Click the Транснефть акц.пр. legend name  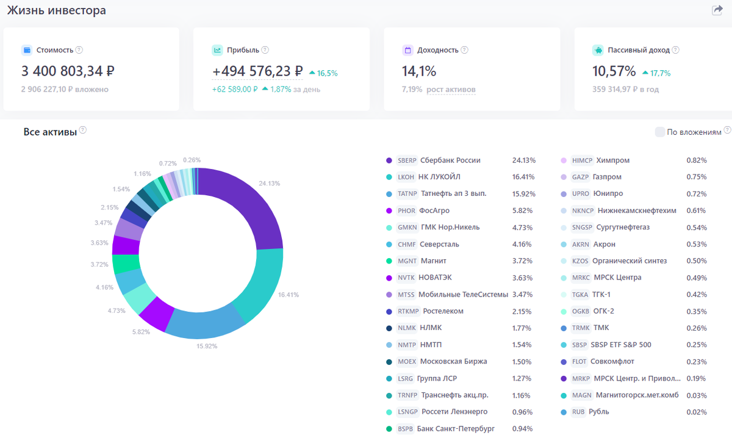point(455,395)
